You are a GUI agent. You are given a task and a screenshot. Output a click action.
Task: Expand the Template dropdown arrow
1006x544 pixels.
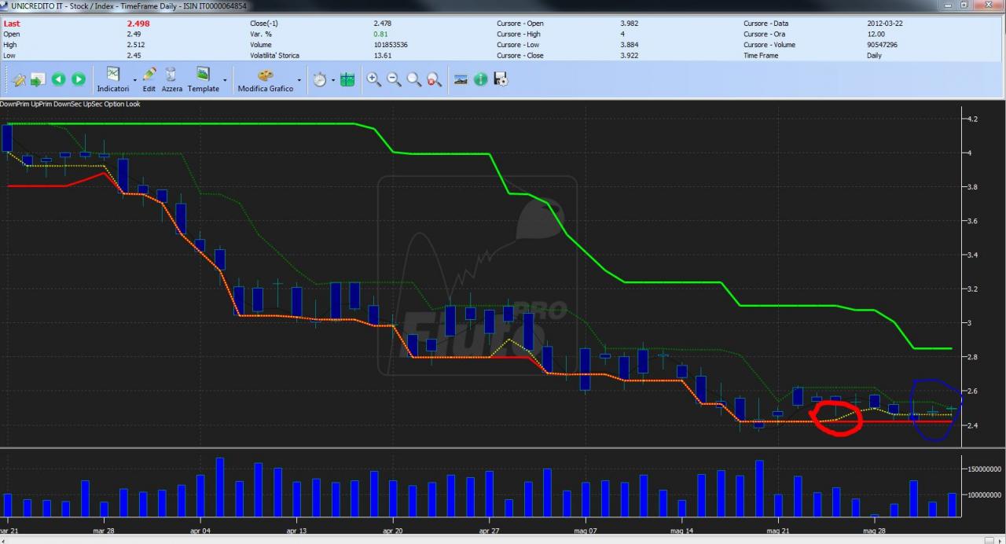(225, 80)
